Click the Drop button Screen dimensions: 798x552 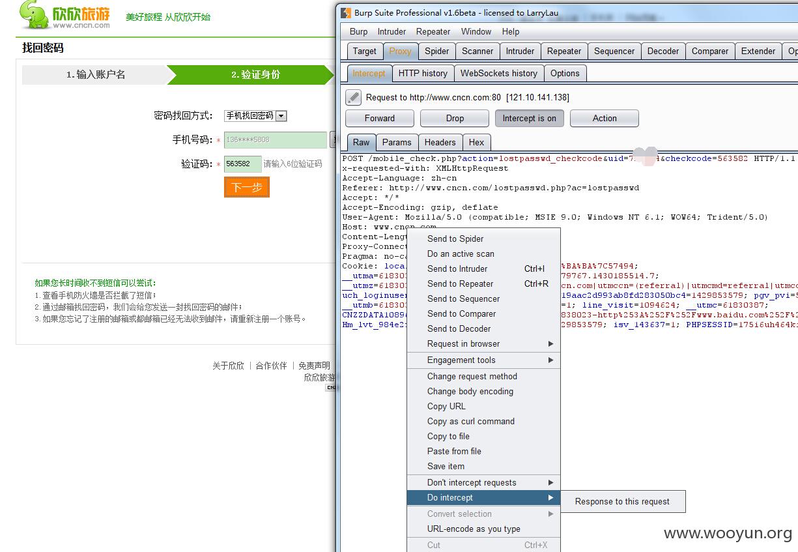point(455,118)
